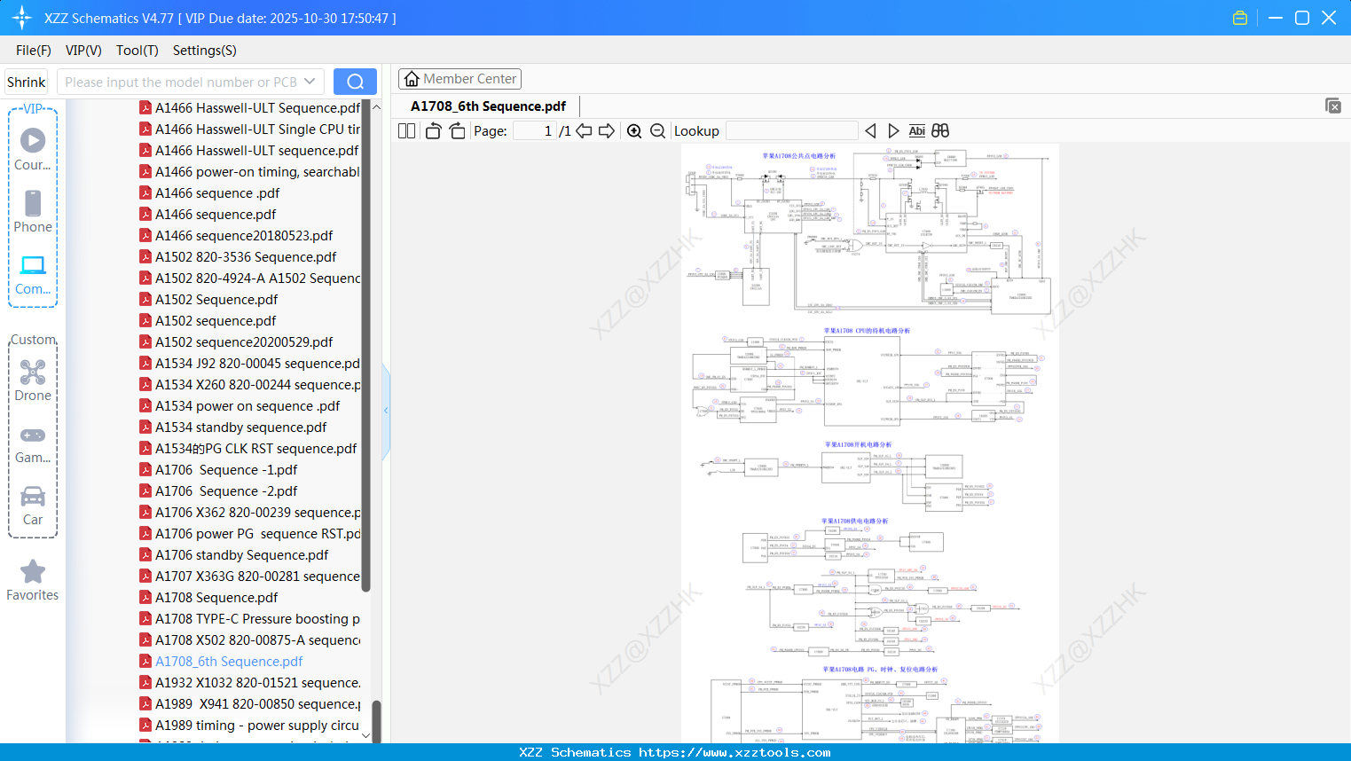This screenshot has width=1351, height=761.
Task: Open A1534 standby sequence.pdf
Action: coord(233,428)
